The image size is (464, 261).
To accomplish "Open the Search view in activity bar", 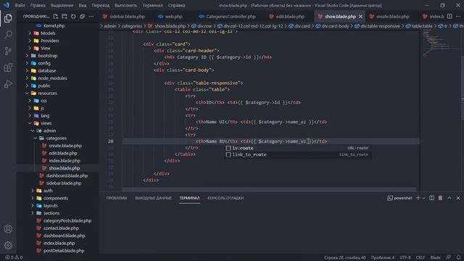I will 8,35.
